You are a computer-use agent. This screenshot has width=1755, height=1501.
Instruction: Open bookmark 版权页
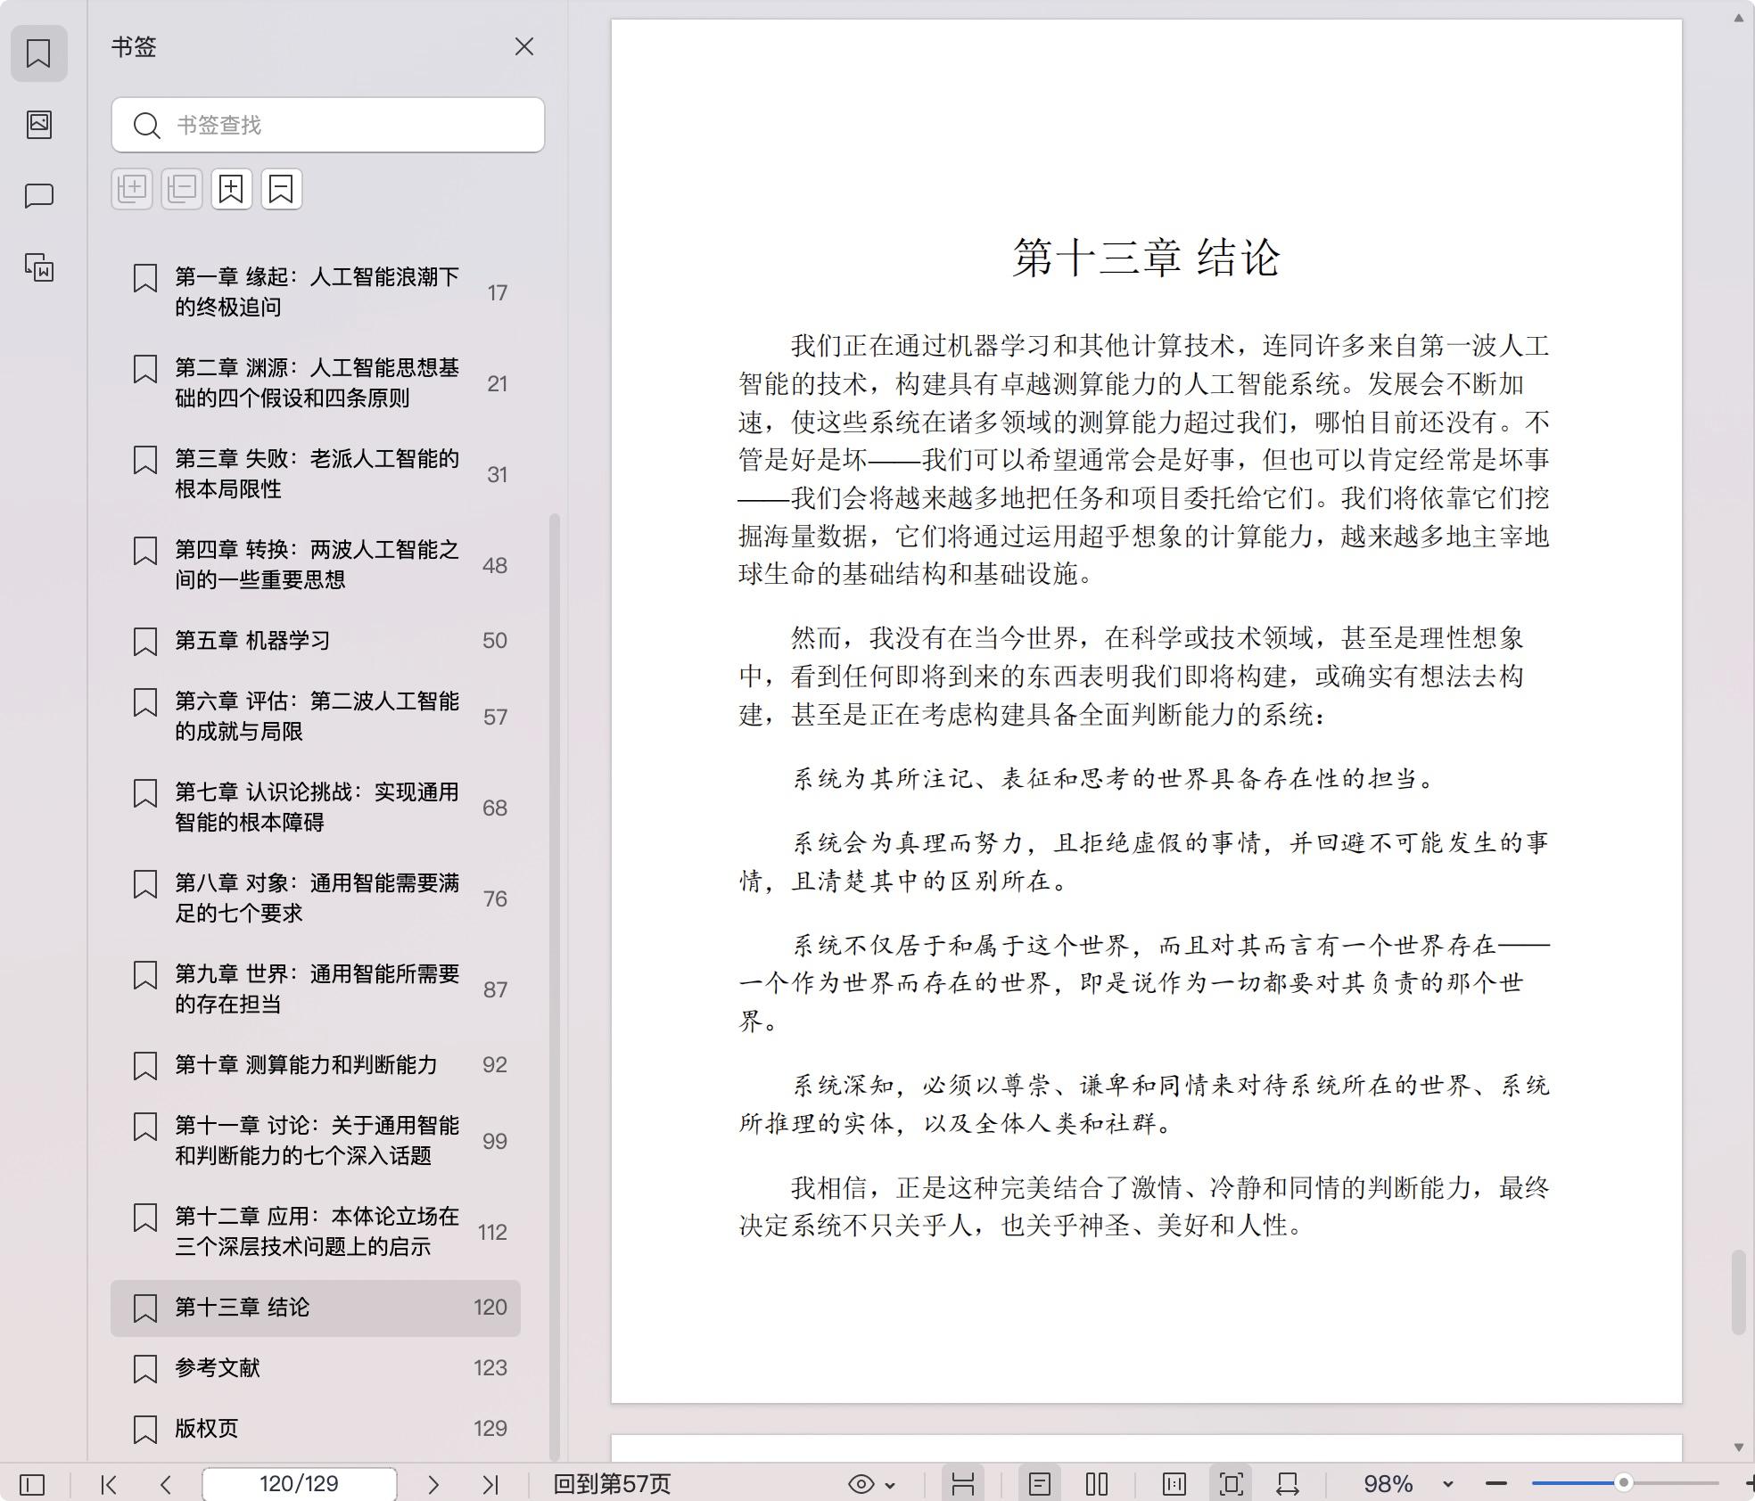316,1429
